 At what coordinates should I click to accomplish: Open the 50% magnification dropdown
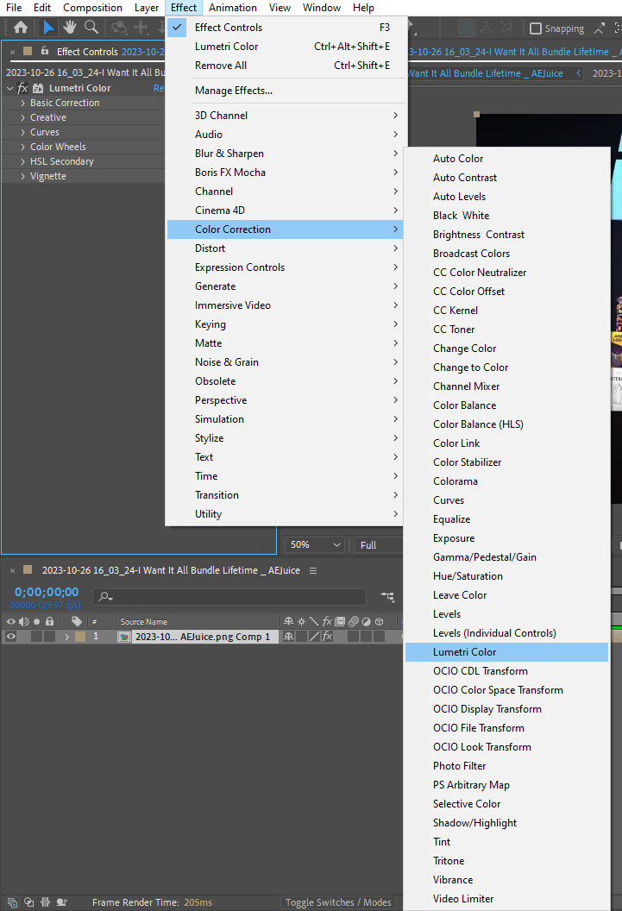(315, 544)
